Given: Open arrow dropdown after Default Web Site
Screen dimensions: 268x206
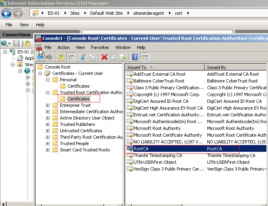Looking at the screenshot, I should tap(128, 13).
